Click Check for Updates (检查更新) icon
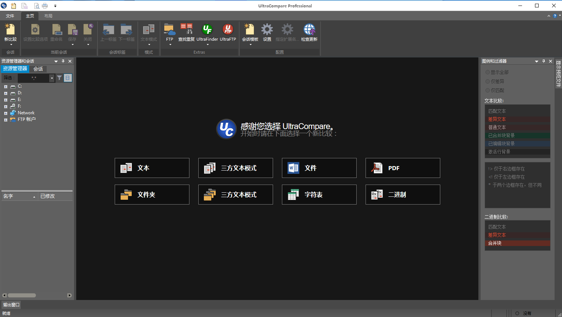The height and width of the screenshot is (317, 562). 309,30
